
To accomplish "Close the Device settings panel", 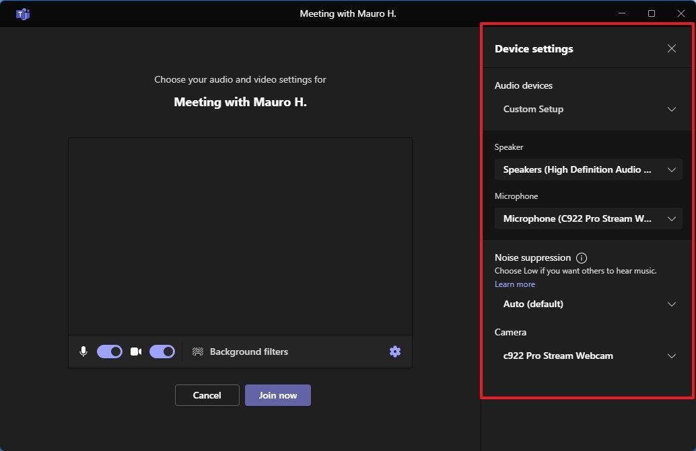I will [x=671, y=48].
